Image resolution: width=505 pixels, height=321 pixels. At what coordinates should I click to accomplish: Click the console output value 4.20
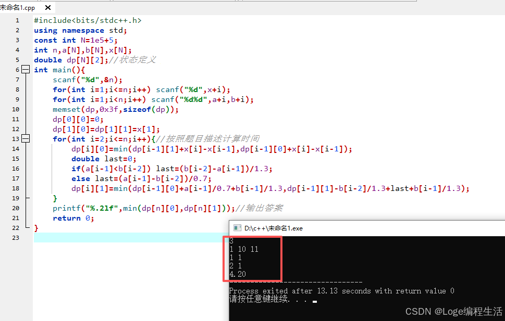point(238,274)
